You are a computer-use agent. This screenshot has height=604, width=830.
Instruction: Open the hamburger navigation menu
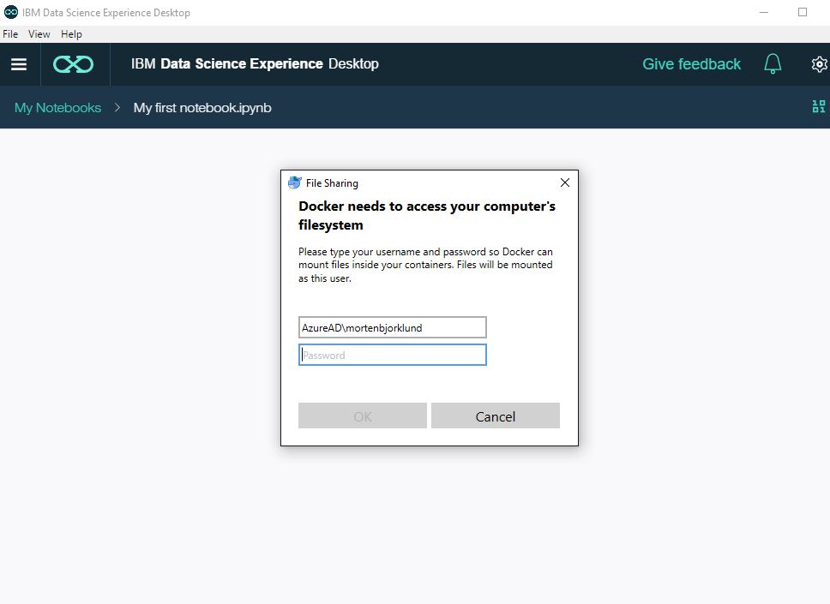(x=19, y=63)
